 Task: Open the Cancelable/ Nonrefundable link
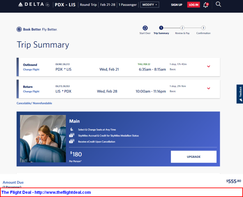(34, 103)
